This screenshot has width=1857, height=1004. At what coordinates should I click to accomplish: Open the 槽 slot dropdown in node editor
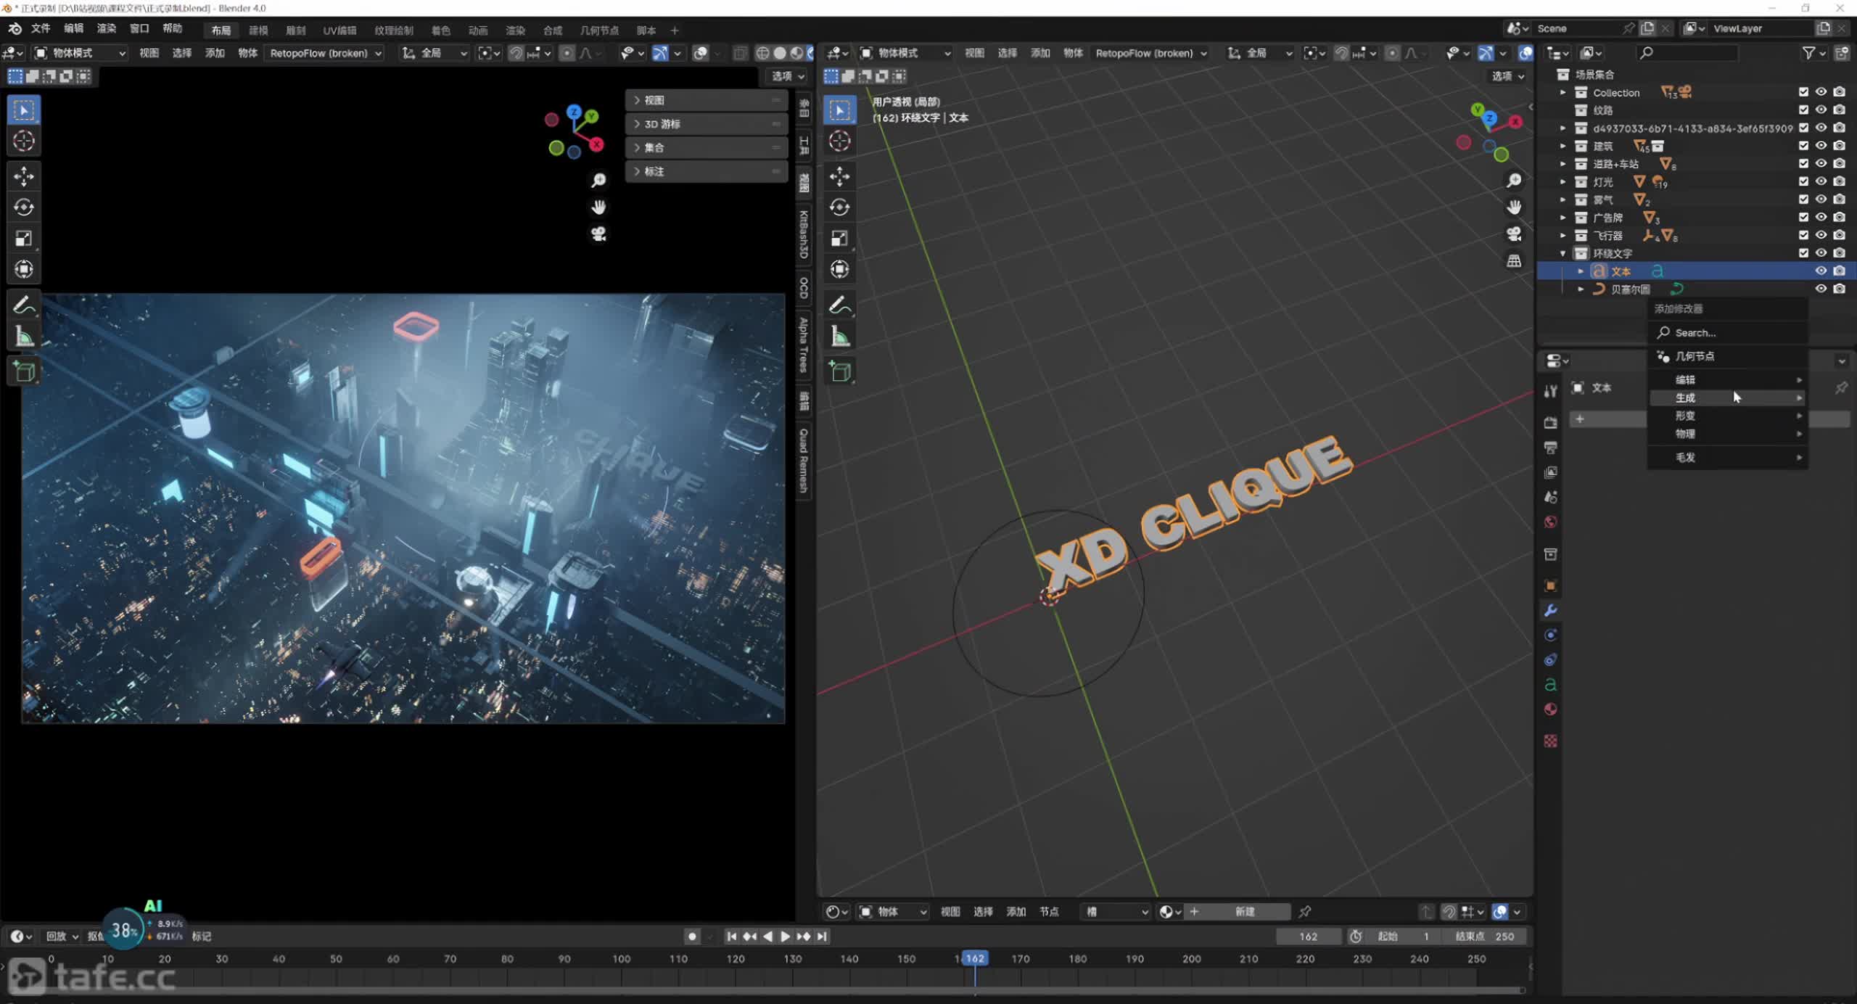[x=1116, y=912]
